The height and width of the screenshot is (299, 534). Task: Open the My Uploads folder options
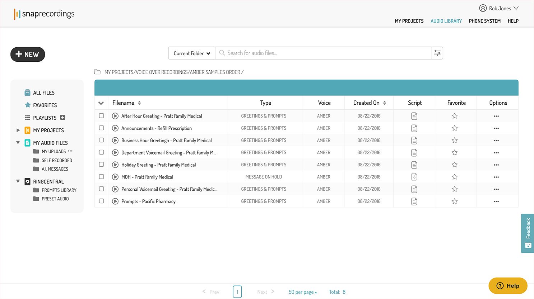pyautogui.click(x=70, y=151)
